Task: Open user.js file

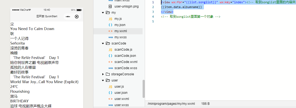Action: pyautogui.click(x=119, y=87)
